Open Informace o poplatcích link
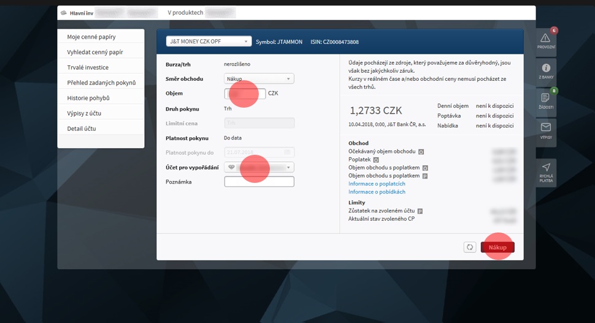This screenshot has height=323, width=595. point(377,184)
